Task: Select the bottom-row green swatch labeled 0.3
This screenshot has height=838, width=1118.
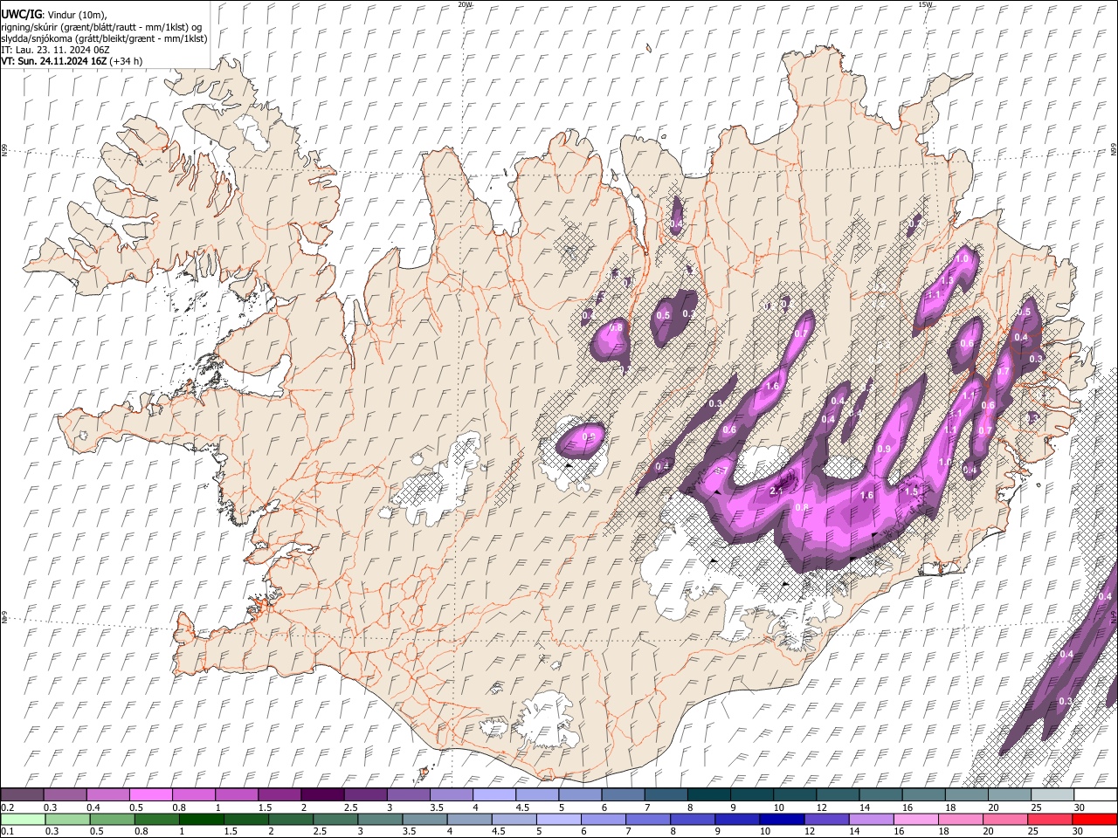Action: click(x=67, y=819)
